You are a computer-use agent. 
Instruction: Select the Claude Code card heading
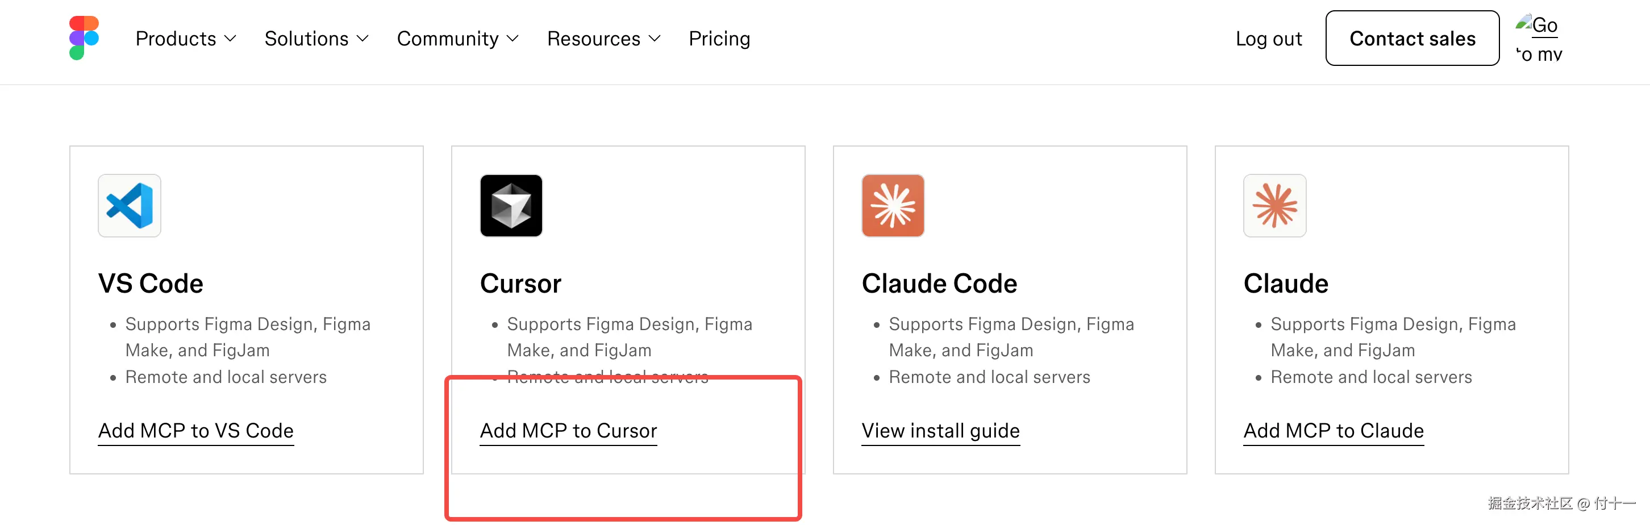point(939,284)
